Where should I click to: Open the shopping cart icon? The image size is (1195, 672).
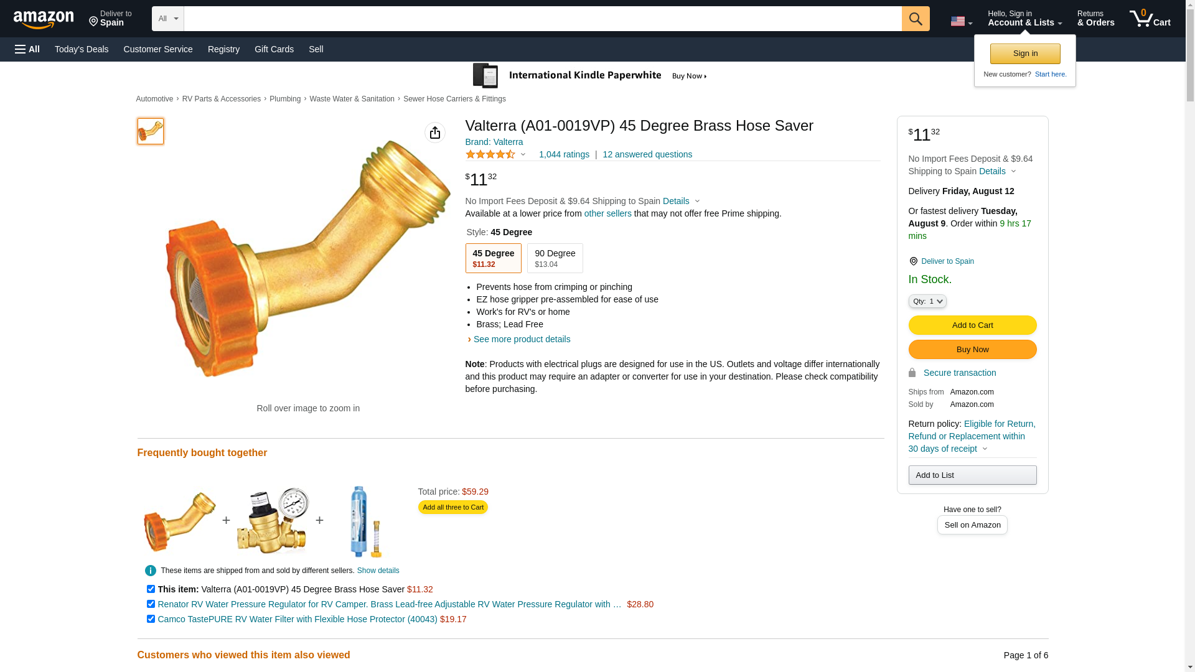point(1149,19)
